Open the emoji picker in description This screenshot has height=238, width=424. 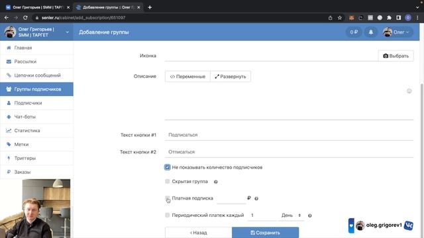pyautogui.click(x=409, y=91)
